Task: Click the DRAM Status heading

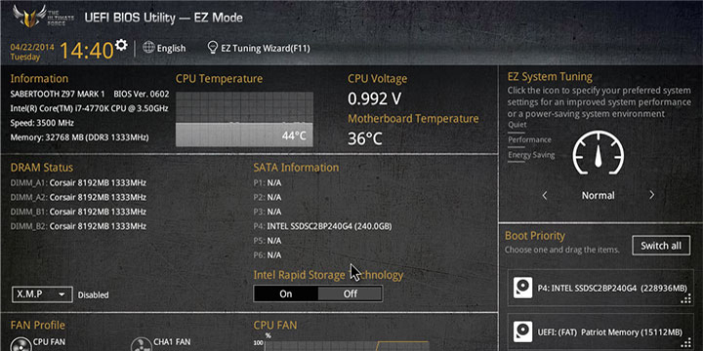Action: coord(42,168)
